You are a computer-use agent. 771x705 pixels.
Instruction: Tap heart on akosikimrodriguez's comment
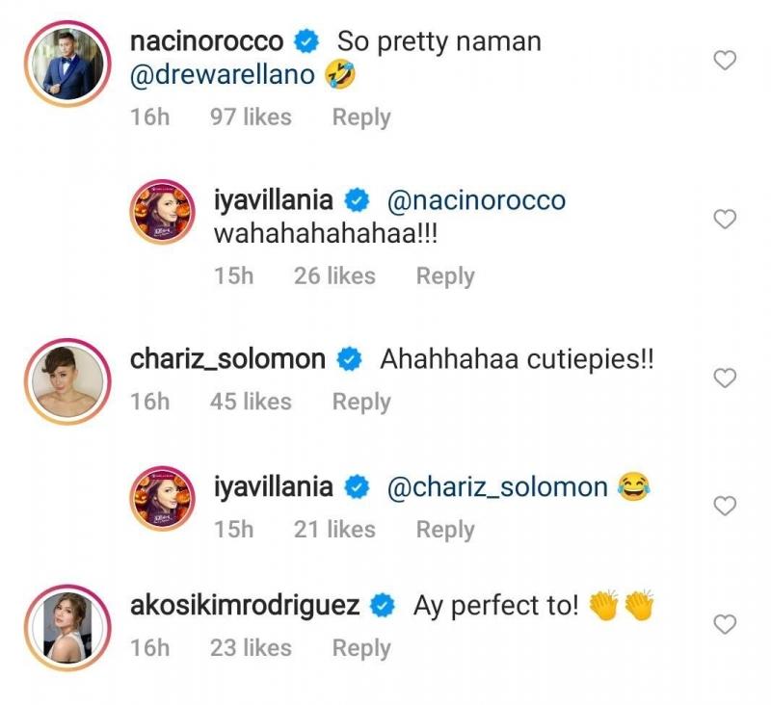724,626
